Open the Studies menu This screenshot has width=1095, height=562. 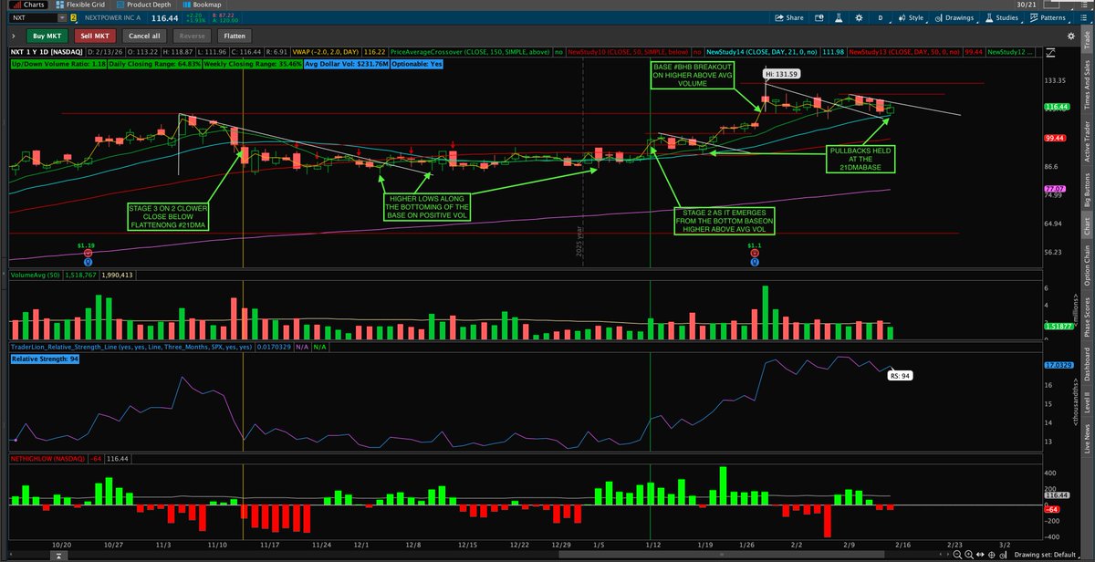[x=1002, y=17]
